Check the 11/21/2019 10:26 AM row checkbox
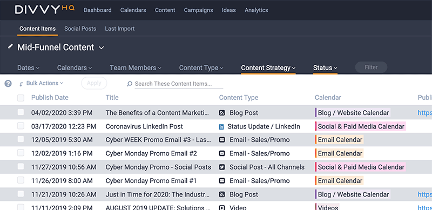 click(x=21, y=194)
